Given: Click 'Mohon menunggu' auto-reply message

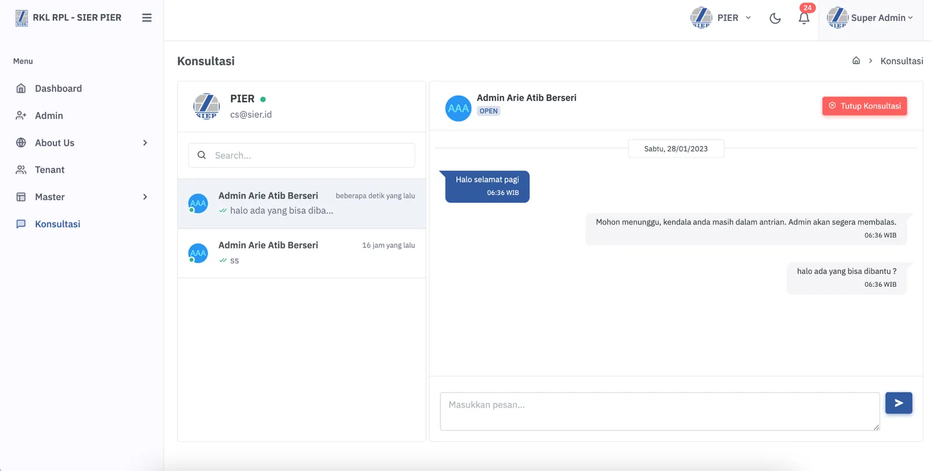Looking at the screenshot, I should click(x=746, y=228).
